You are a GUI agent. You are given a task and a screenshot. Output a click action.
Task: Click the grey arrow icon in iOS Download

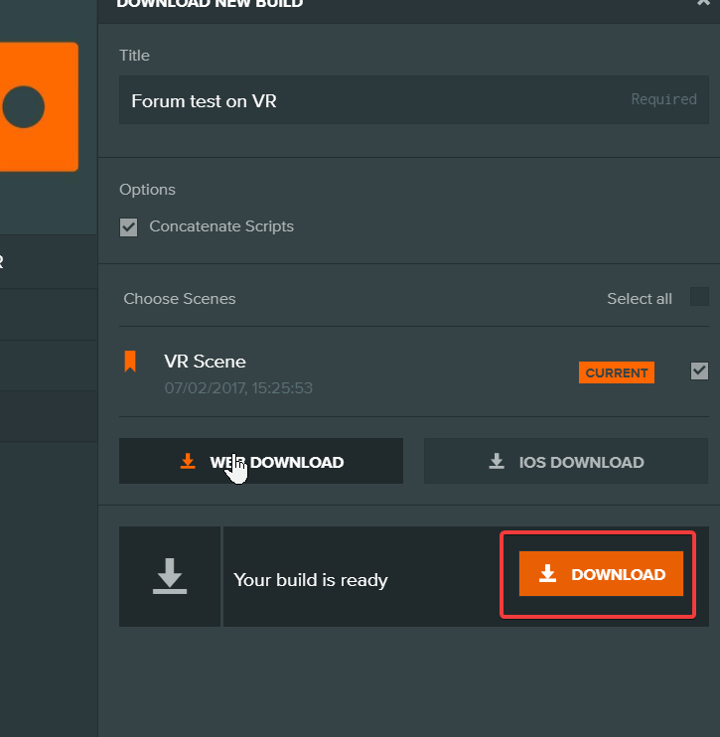pyautogui.click(x=497, y=462)
